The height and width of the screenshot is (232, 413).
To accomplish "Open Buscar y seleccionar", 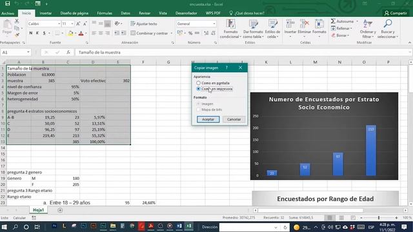I will pyautogui.click(x=388, y=29).
